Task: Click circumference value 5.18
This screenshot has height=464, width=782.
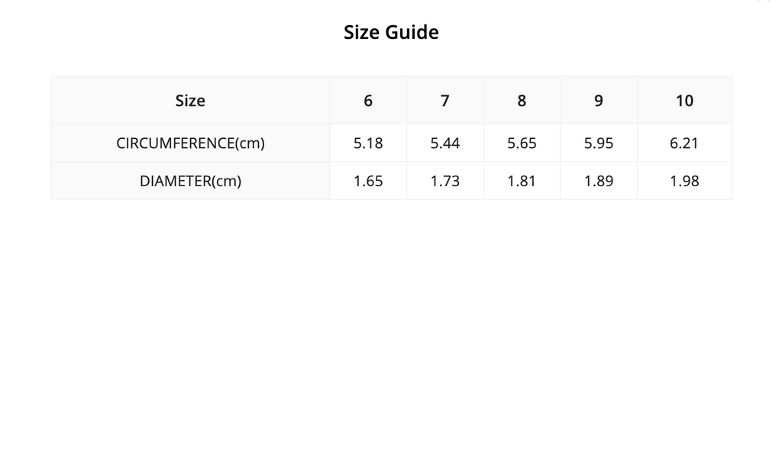Action: coord(368,143)
